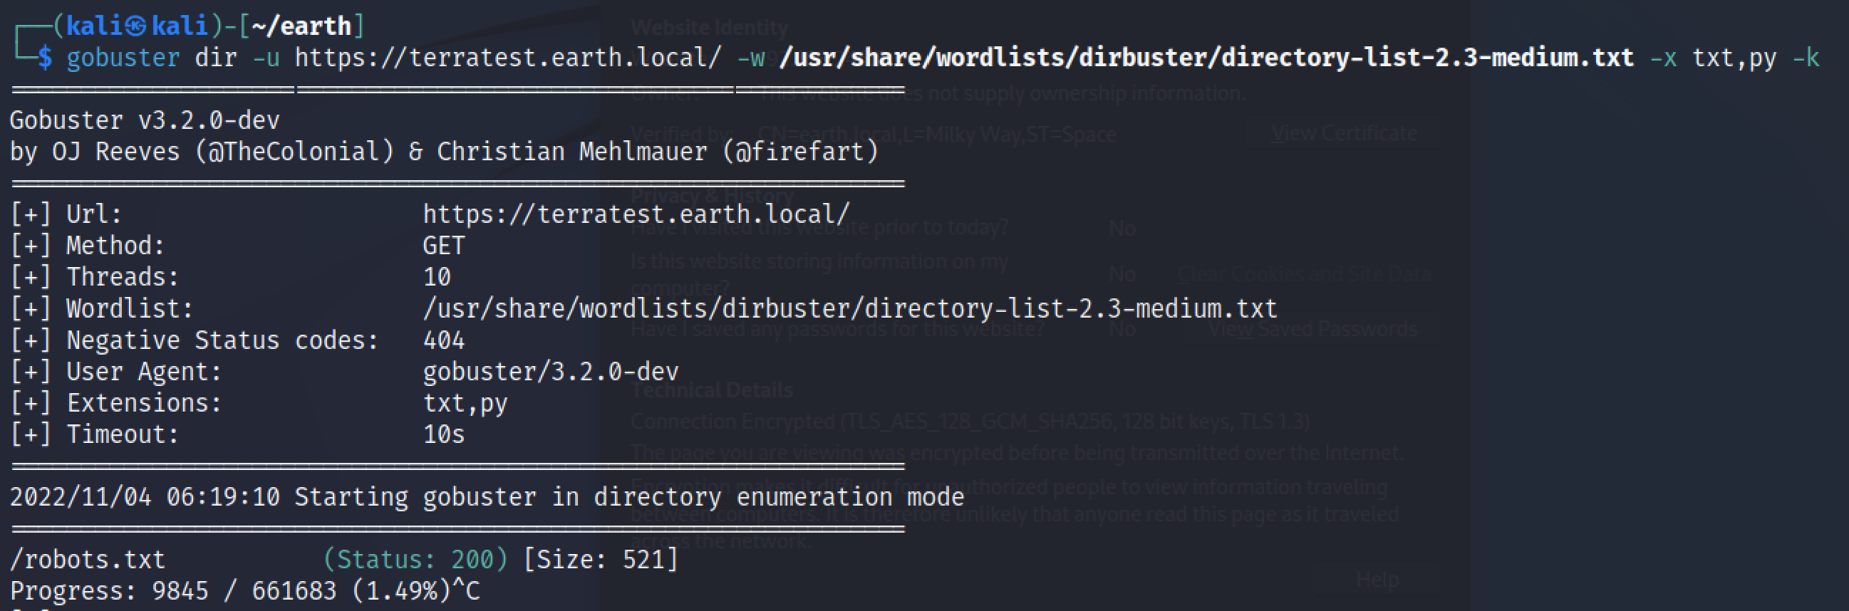
Task: Click the dollar sign shell prompt
Action: [x=44, y=58]
